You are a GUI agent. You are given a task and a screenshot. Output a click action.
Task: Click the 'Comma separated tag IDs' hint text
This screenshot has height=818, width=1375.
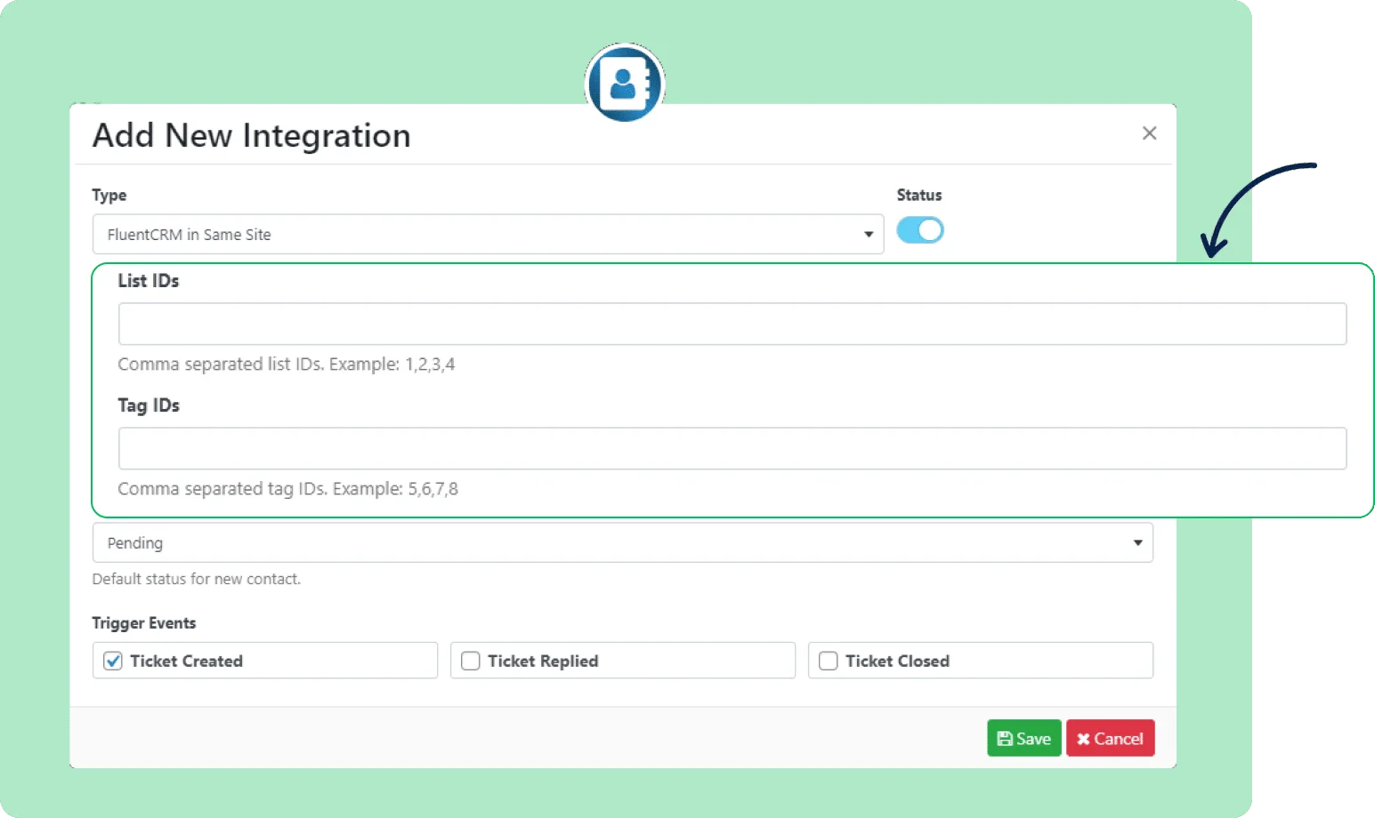(287, 488)
